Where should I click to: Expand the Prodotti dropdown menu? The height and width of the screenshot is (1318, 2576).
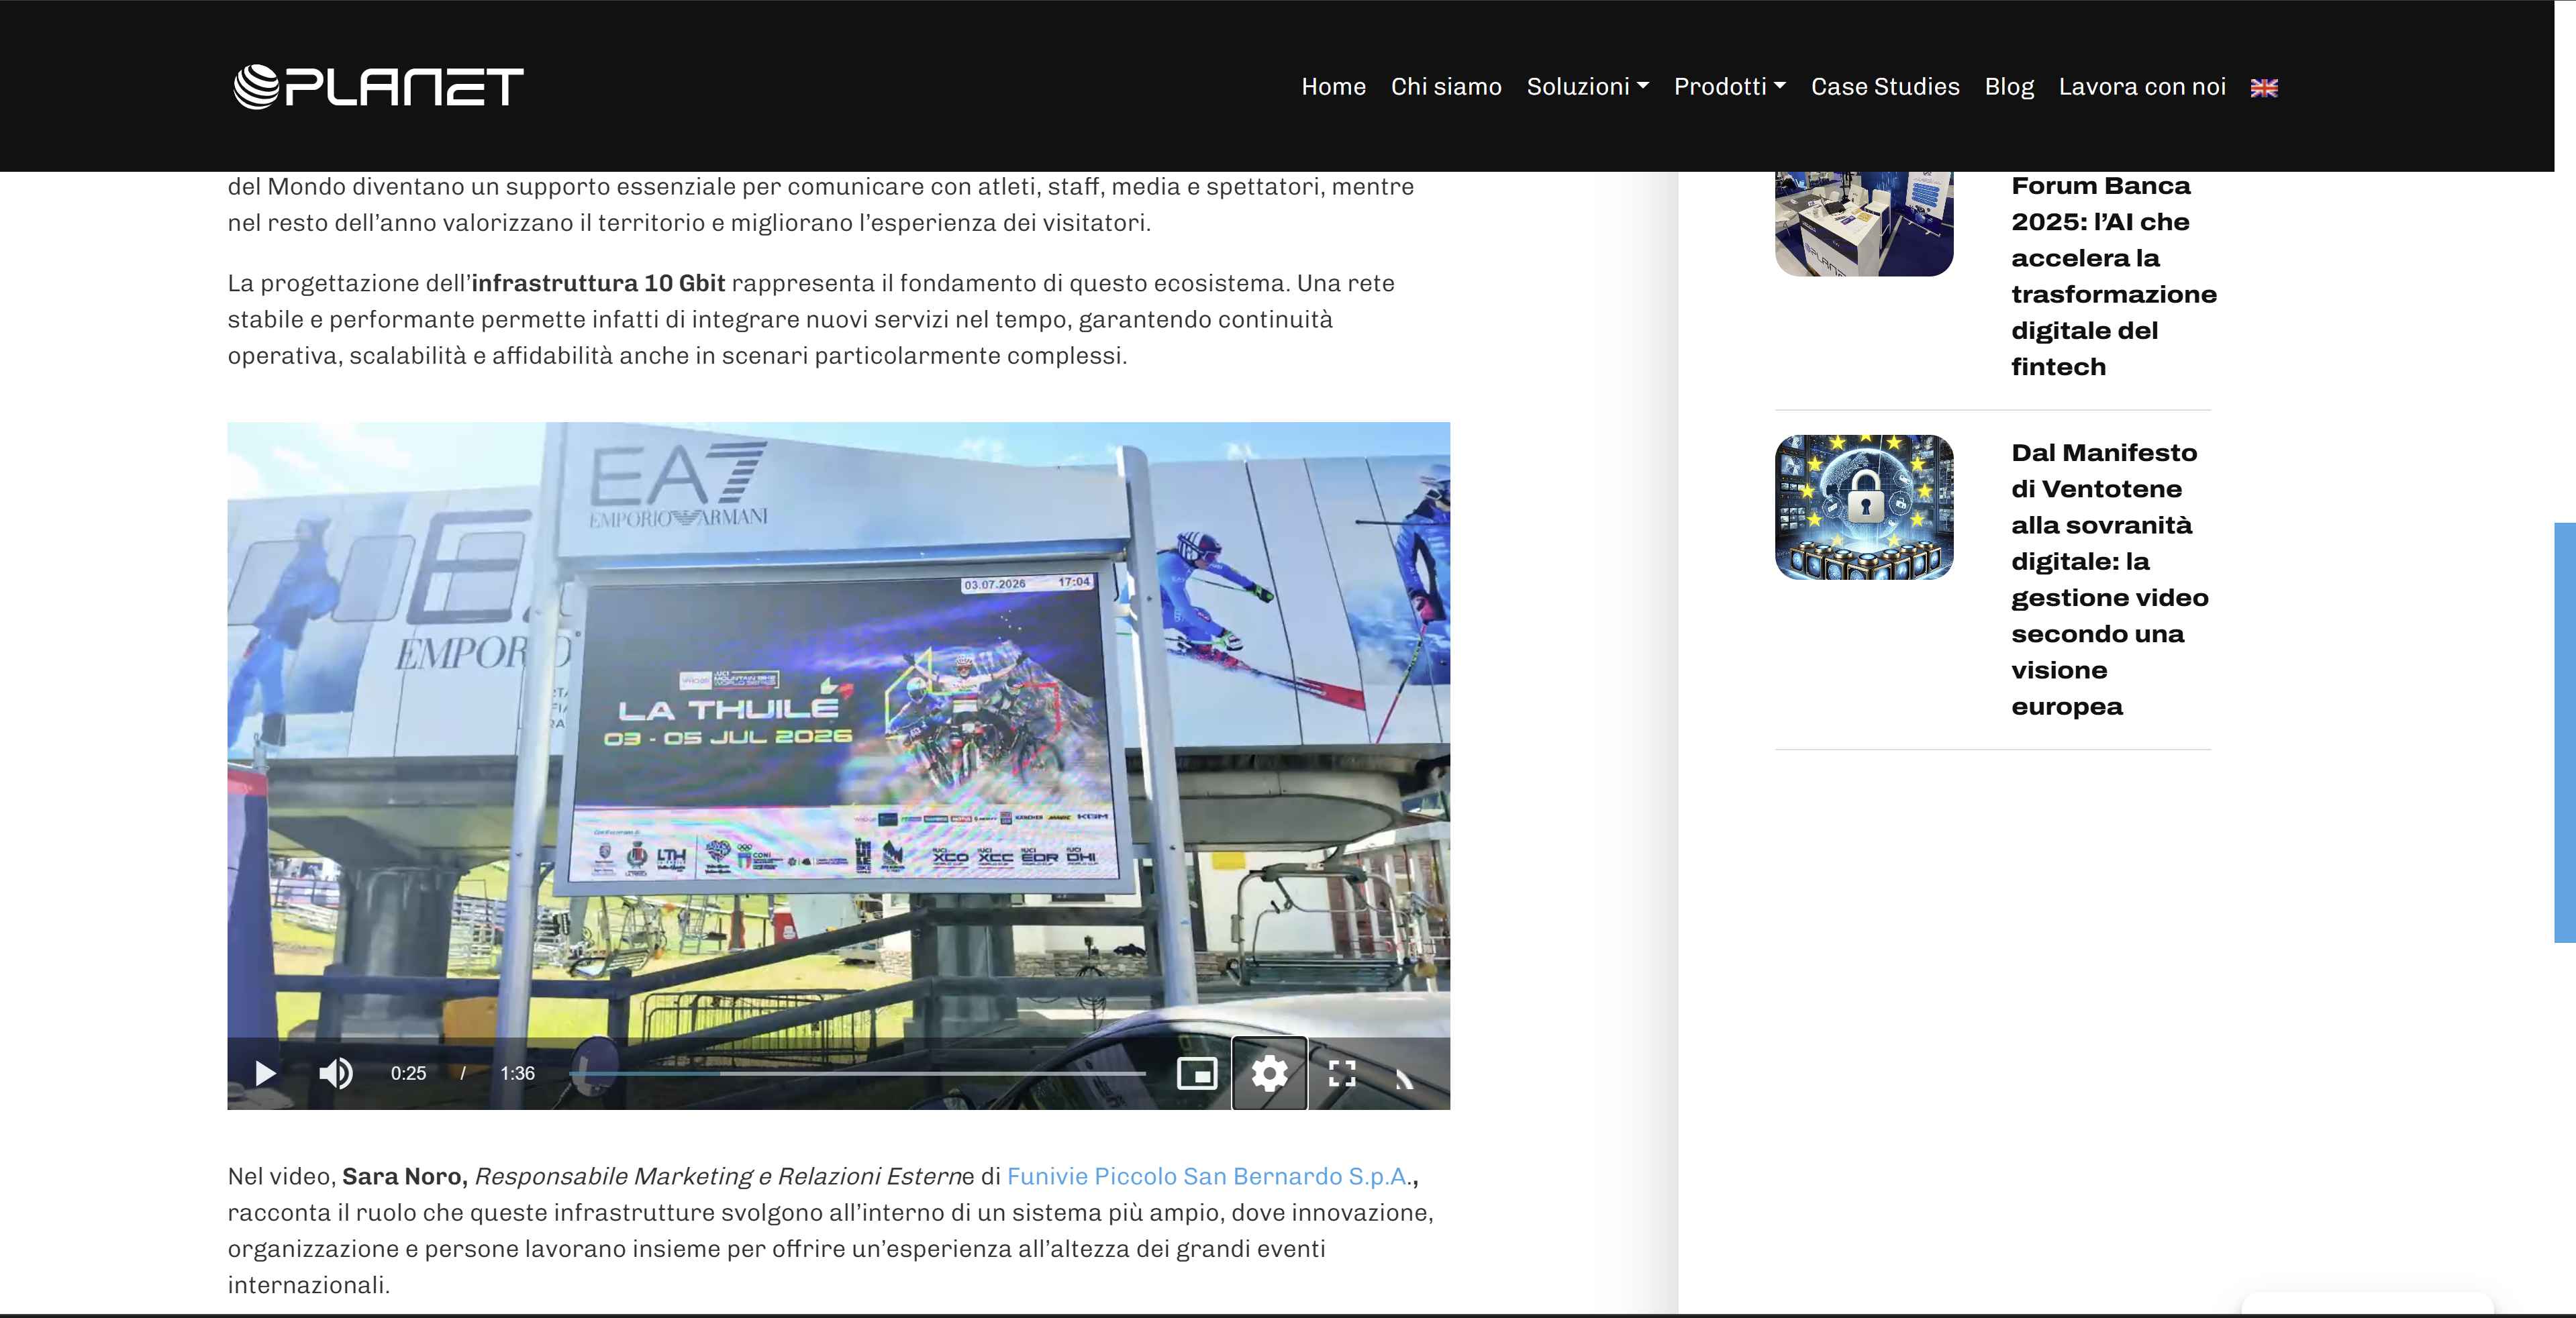coord(1730,87)
